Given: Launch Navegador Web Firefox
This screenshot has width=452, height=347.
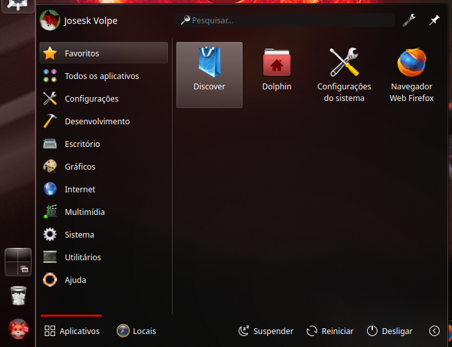Looking at the screenshot, I should tap(411, 75).
